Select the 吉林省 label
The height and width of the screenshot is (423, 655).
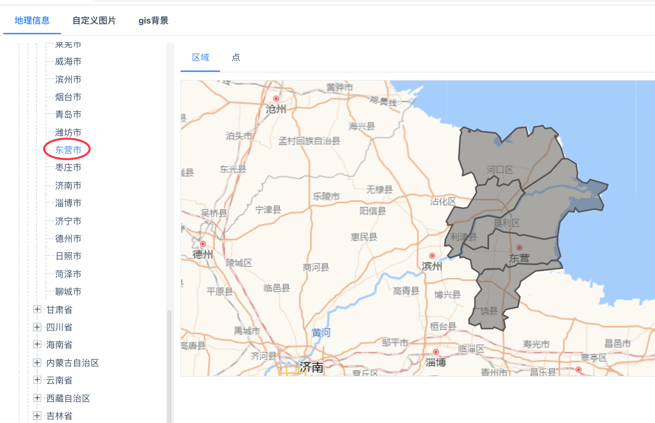pyautogui.click(x=59, y=416)
